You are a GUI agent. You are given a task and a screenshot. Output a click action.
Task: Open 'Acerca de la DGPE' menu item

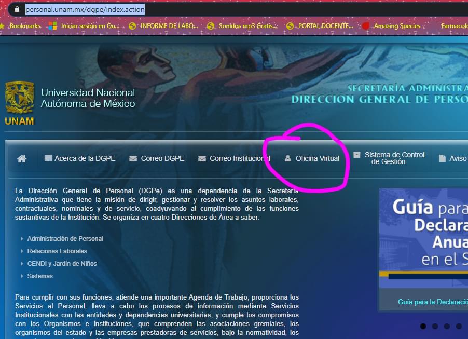tap(80, 158)
